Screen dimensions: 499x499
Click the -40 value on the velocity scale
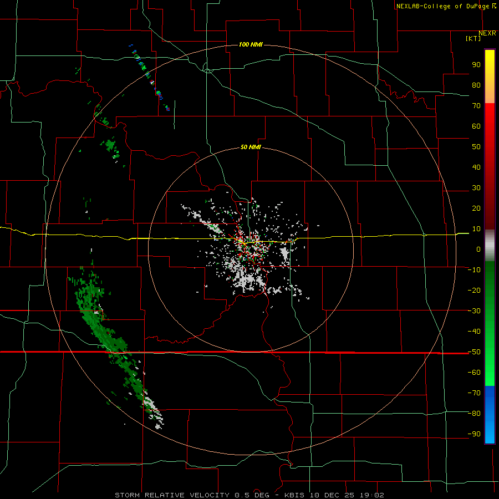tap(474, 332)
